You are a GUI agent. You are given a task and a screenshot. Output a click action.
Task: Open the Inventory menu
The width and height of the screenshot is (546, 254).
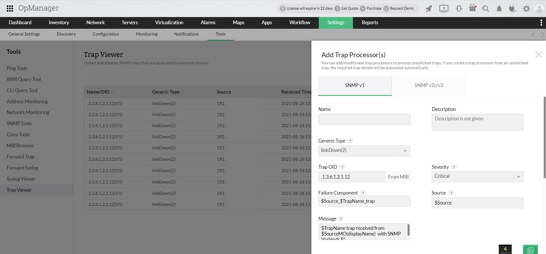click(x=59, y=22)
